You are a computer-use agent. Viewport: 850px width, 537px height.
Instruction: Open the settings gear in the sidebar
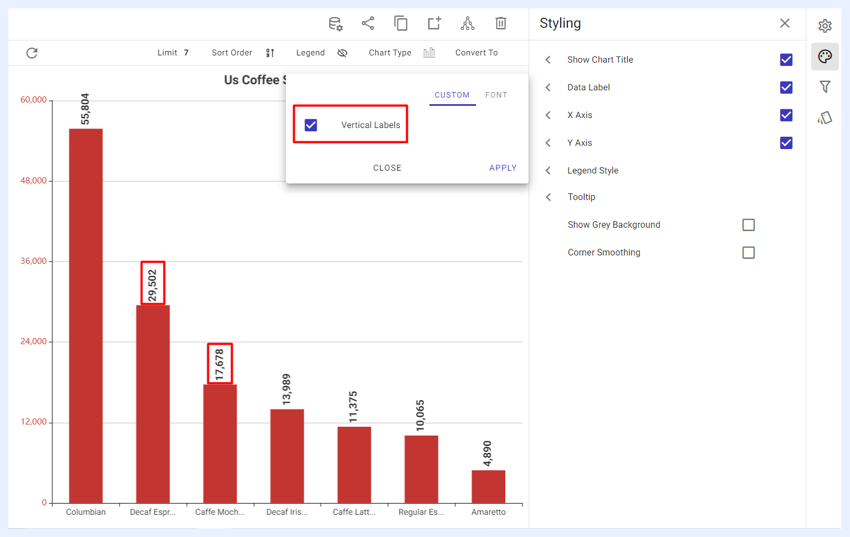click(x=825, y=25)
